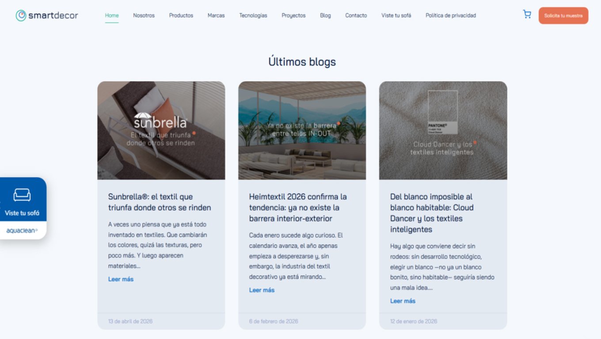
Task: Read more on the Sunbrella article
Action: tap(121, 279)
